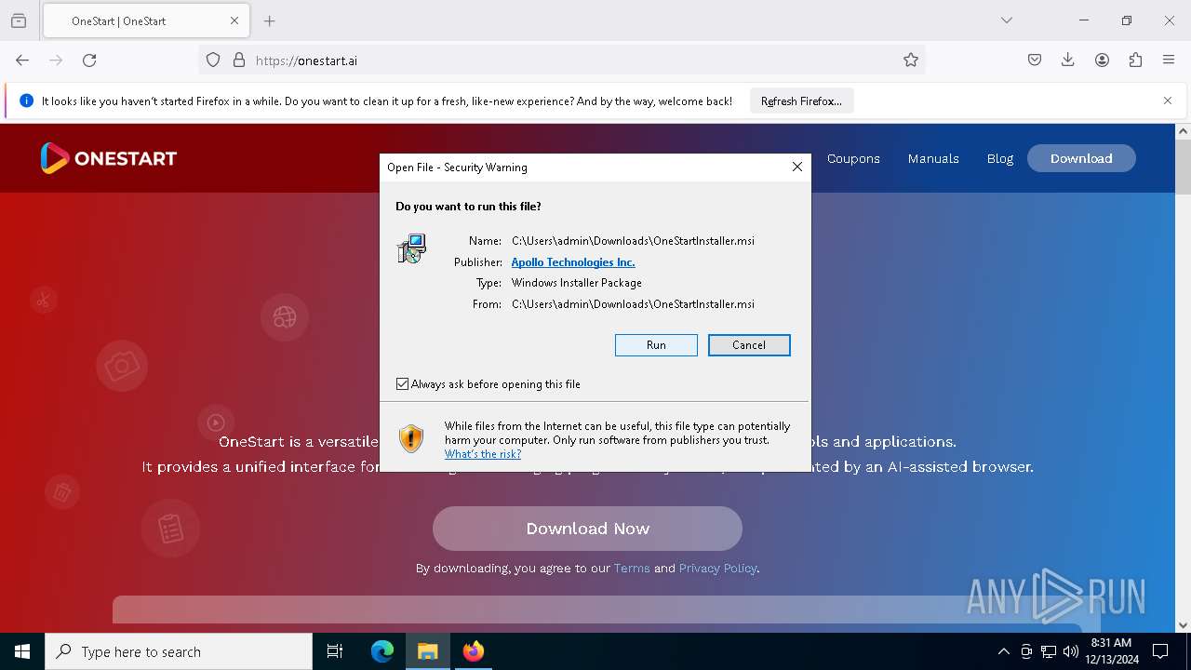The height and width of the screenshot is (670, 1191).
Task: Click the Download button in site header
Action: pyautogui.click(x=1081, y=158)
